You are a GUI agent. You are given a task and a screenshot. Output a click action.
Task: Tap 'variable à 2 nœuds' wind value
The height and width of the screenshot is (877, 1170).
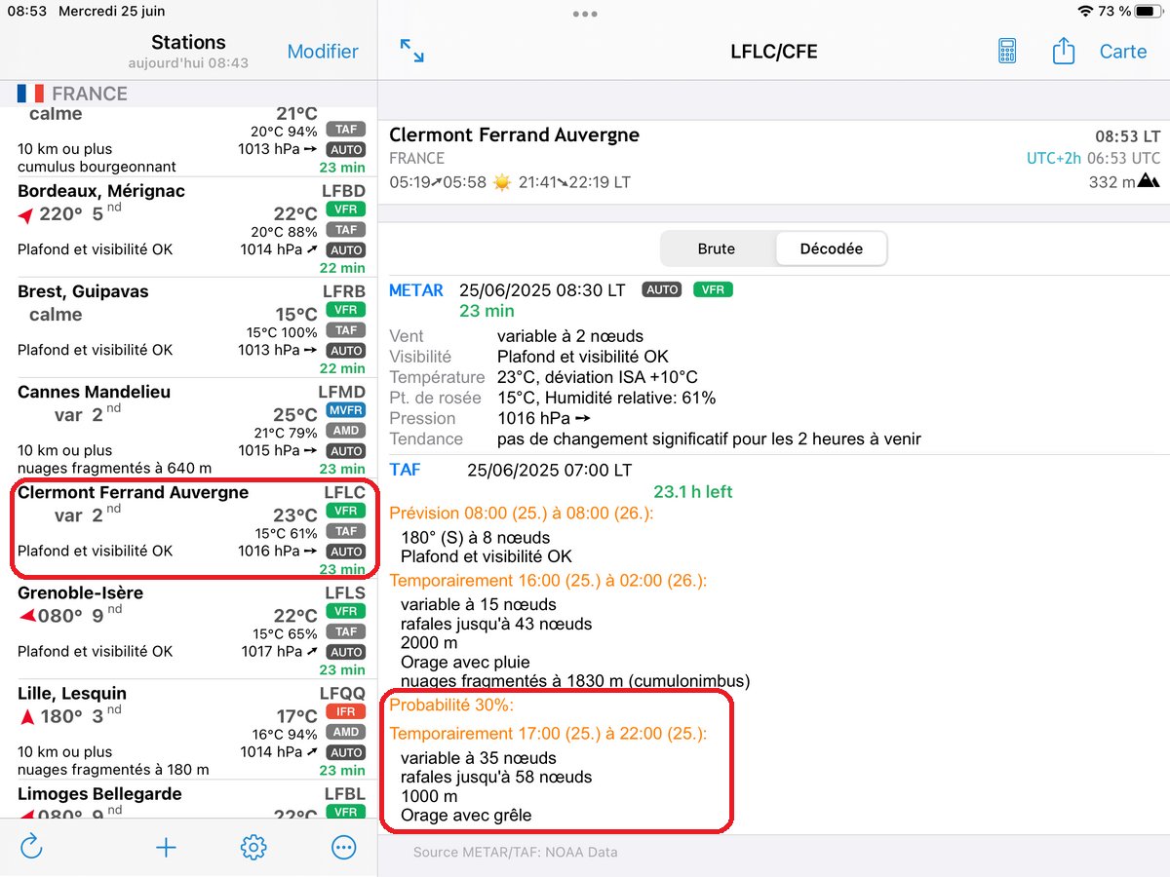[570, 336]
